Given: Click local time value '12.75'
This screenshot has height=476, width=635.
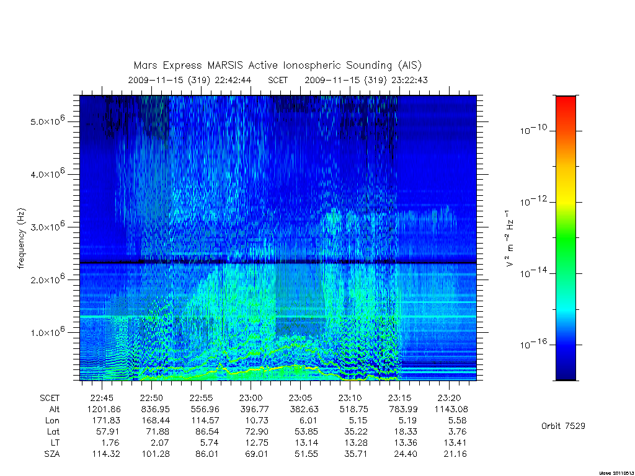Looking at the screenshot, I should tap(257, 443).
